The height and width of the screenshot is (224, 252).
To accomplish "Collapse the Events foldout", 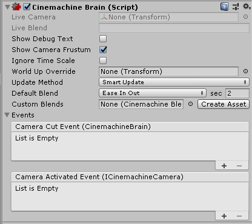I will (x=7, y=115).
